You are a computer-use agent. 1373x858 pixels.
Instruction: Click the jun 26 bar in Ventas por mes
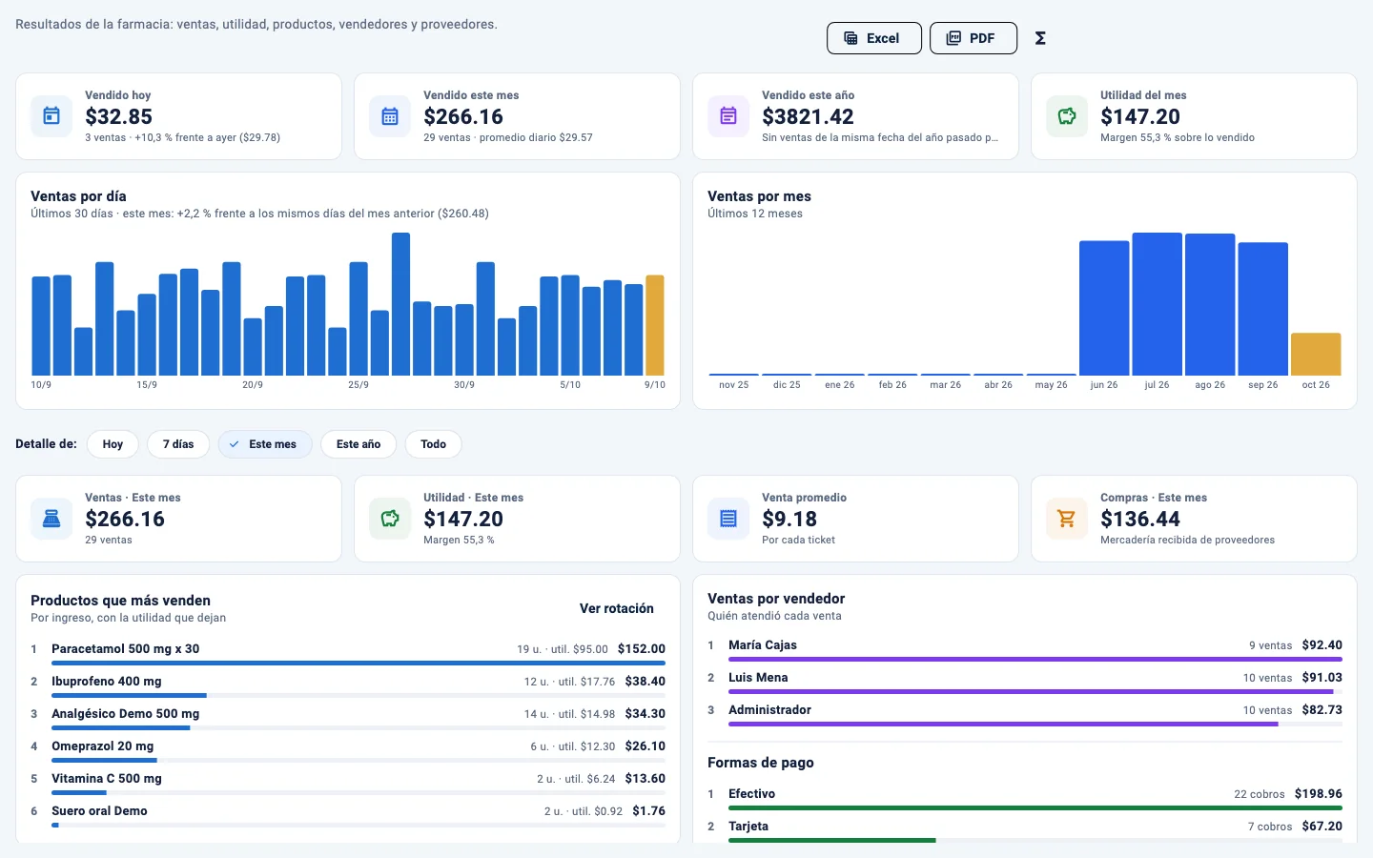[1104, 308]
